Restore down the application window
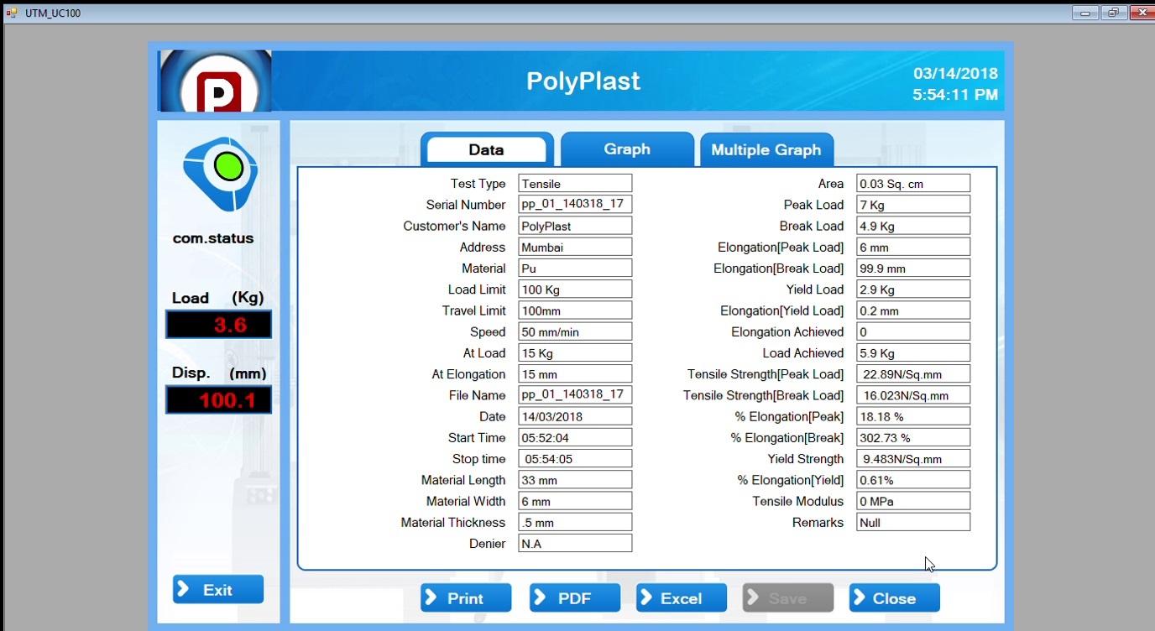 click(x=1113, y=13)
